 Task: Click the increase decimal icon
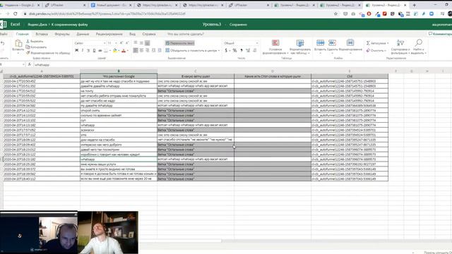[x=248, y=50]
